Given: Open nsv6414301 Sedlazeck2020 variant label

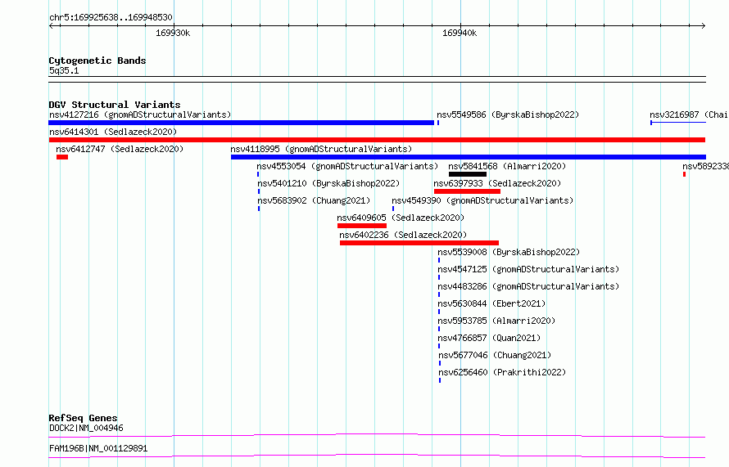Looking at the screenshot, I should [x=113, y=132].
